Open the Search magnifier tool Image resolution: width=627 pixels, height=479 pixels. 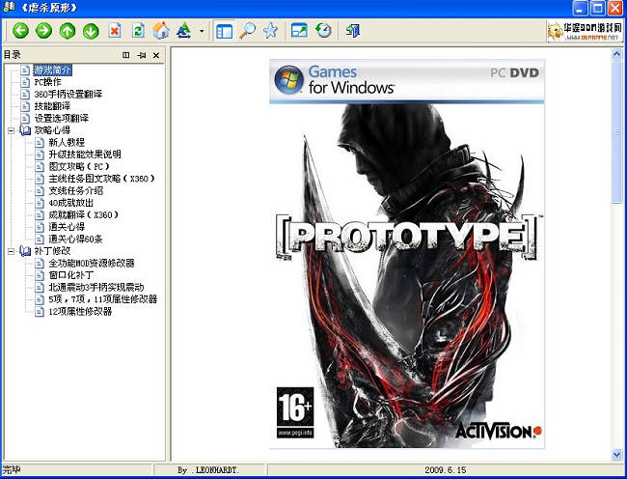point(248,31)
